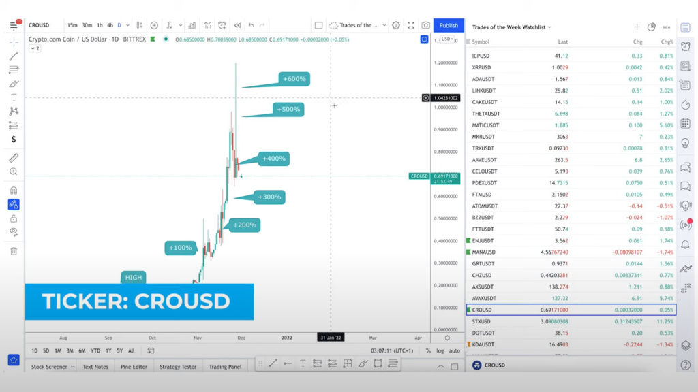Image resolution: width=698 pixels, height=392 pixels.
Task: Add symbol to watchlist with plus icon
Action: pyautogui.click(x=637, y=27)
